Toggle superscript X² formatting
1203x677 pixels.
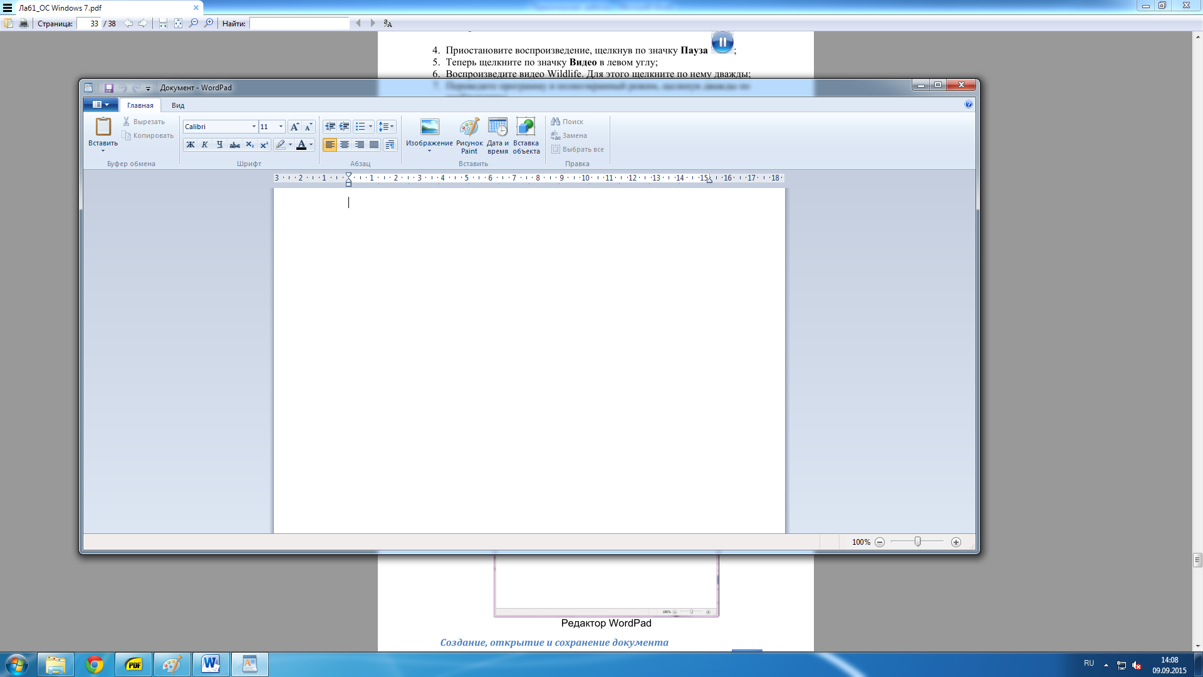point(264,145)
